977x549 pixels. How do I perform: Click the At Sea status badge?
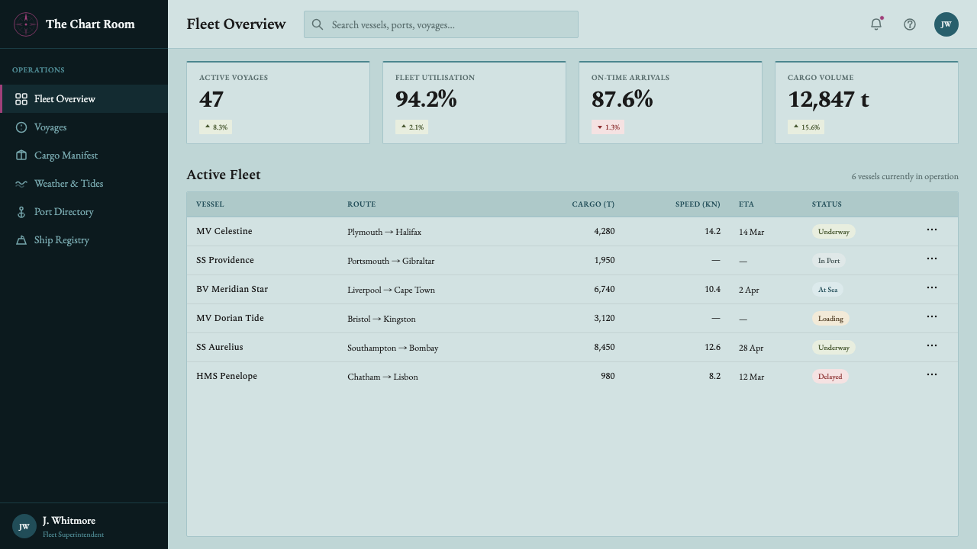click(x=827, y=290)
